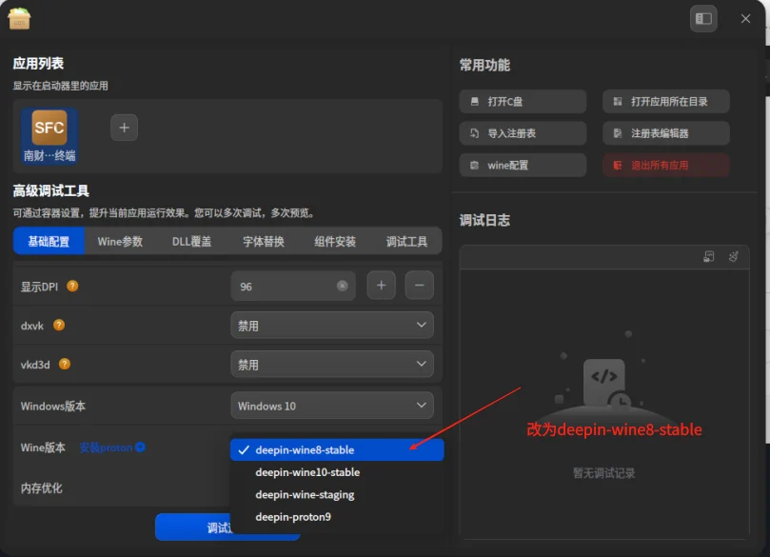Image resolution: width=770 pixels, height=557 pixels.
Task: Clear the DPI value with the x icon
Action: pyautogui.click(x=343, y=286)
